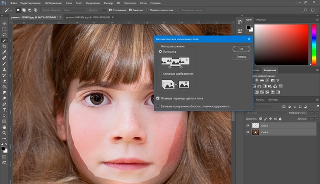Select the Eraser tool

4,81
